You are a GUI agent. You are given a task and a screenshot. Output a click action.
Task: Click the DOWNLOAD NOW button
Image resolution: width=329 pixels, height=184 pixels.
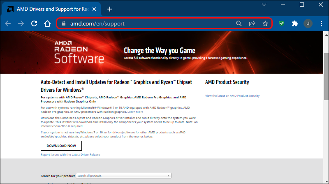61,146
